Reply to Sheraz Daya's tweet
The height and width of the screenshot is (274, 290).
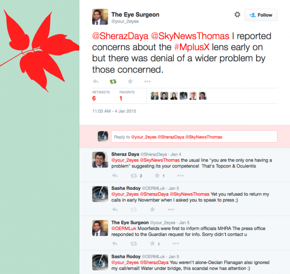click(x=115, y=176)
